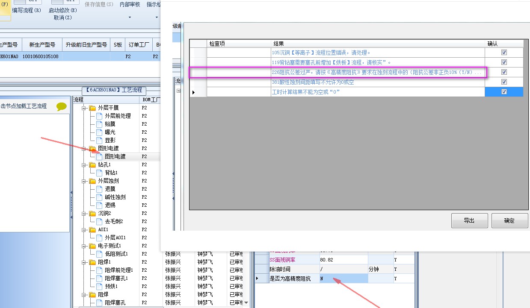Click the 贴膜 document icon

click(x=100, y=124)
